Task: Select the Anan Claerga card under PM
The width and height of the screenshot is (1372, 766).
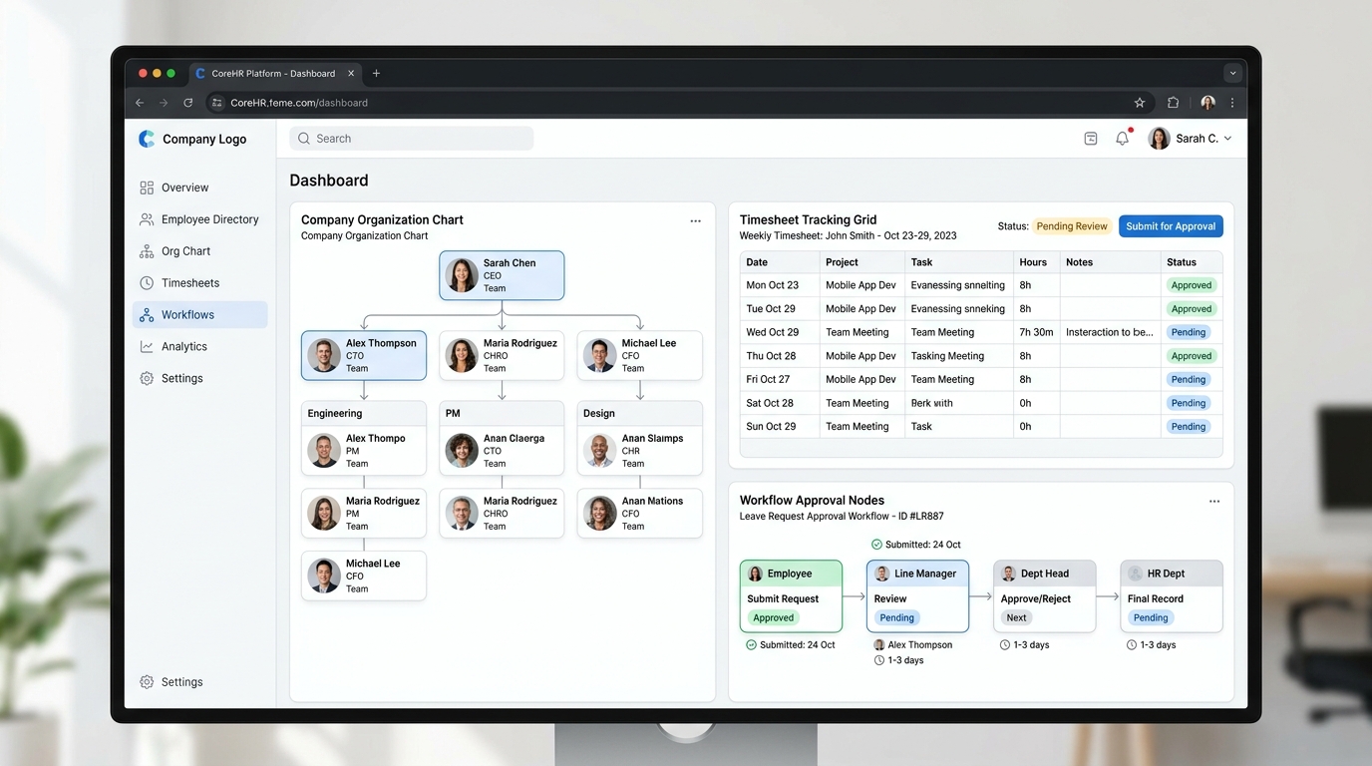Action: [x=502, y=451]
